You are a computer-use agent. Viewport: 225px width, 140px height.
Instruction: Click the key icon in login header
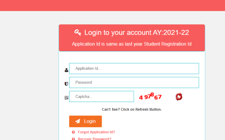click(78, 32)
